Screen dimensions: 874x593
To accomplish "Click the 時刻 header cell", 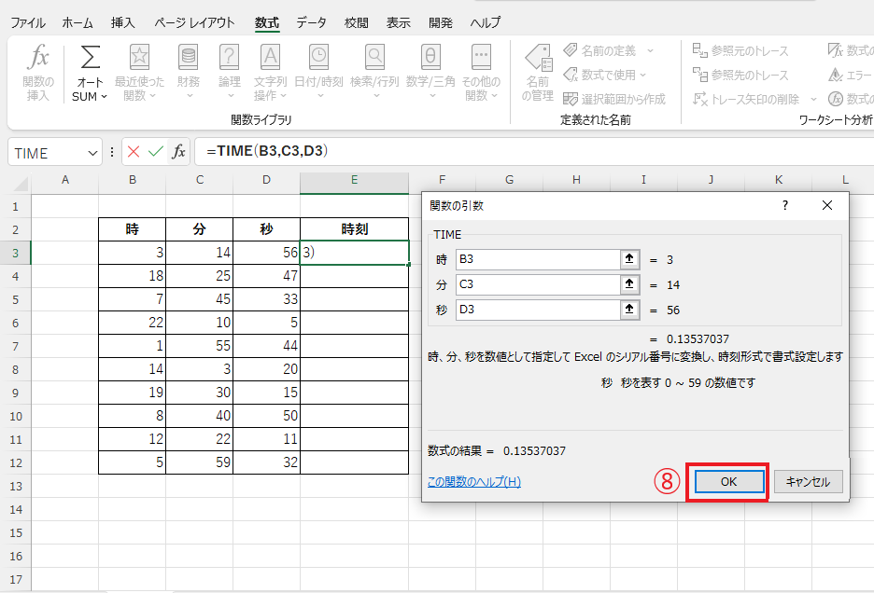I will [x=355, y=229].
